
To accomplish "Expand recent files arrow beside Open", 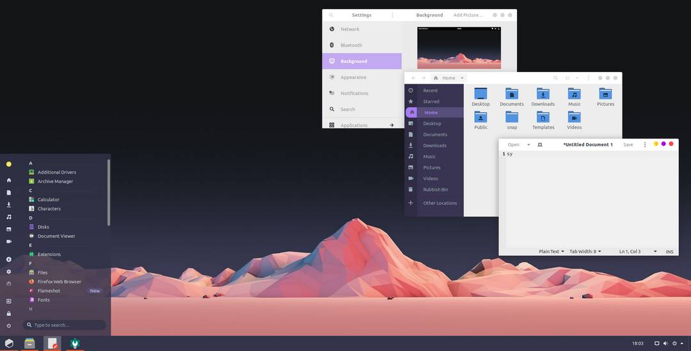I will pos(528,144).
